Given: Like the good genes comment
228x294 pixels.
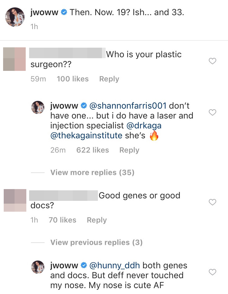Looking at the screenshot, I should pyautogui.click(x=213, y=202).
